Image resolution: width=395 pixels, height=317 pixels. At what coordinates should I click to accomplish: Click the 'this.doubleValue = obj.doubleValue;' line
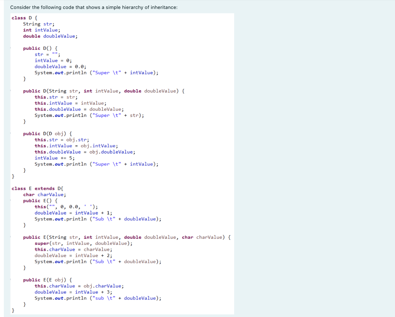coord(85,152)
